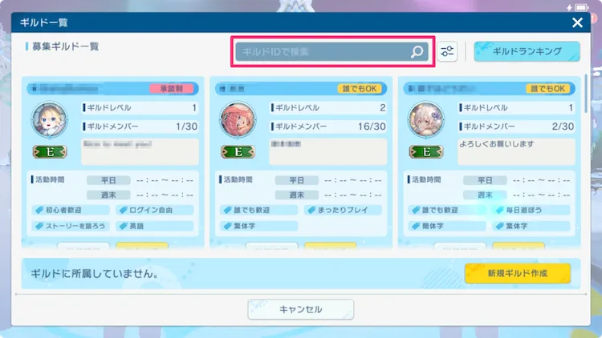Screen dimensions: 602x338
Task: Select the blonde character guild avatar
Action: click(49, 119)
